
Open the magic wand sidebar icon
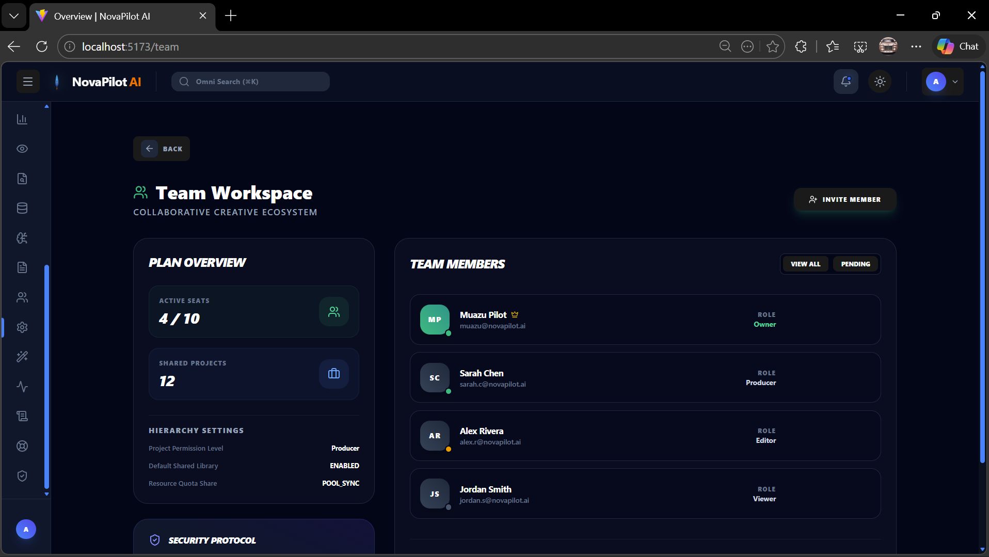click(22, 357)
